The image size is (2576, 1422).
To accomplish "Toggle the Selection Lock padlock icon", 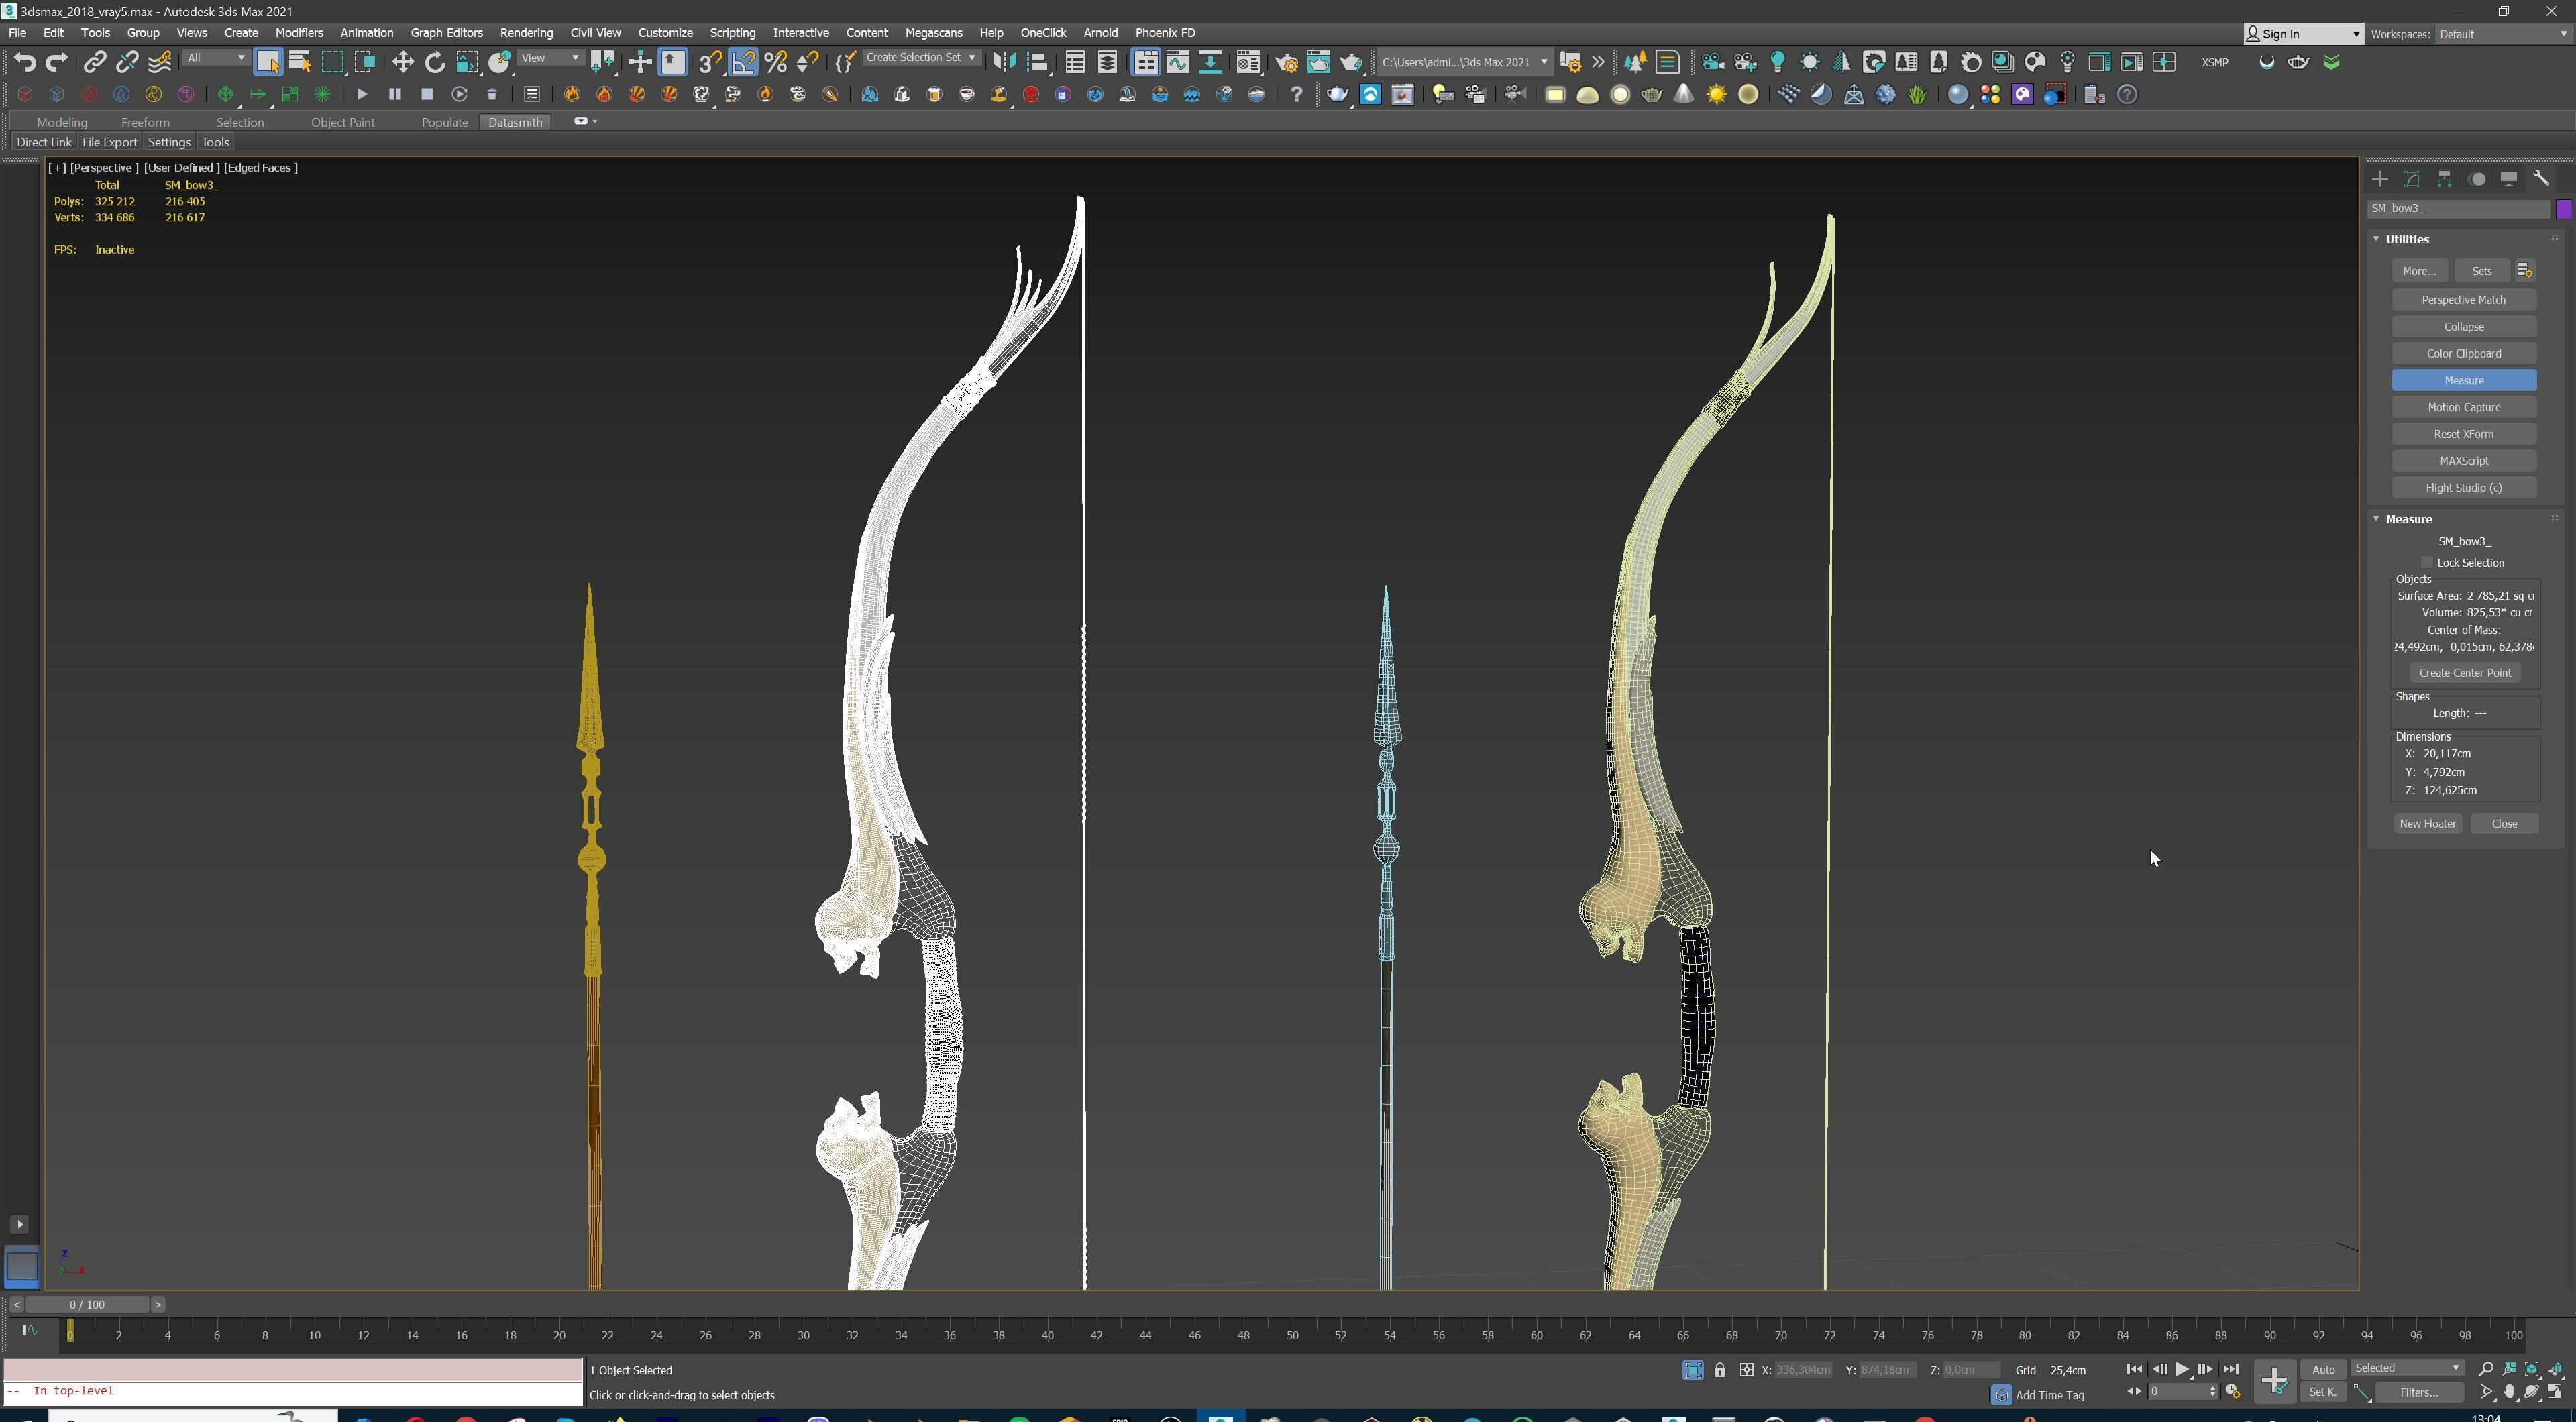I will pos(1719,1370).
